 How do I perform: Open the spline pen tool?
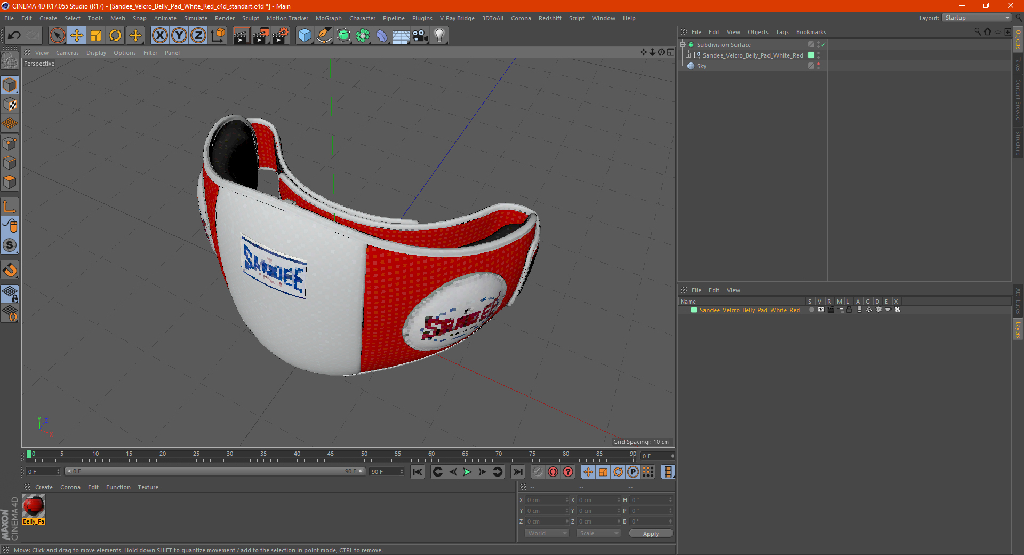point(324,36)
